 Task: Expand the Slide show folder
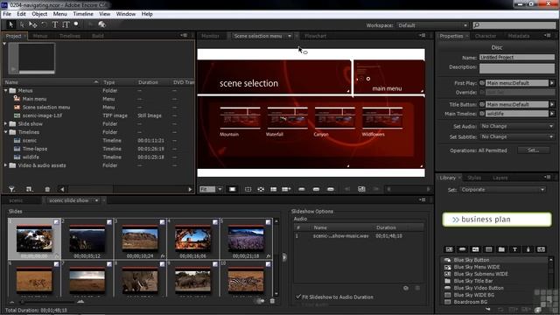pyautogui.click(x=6, y=124)
